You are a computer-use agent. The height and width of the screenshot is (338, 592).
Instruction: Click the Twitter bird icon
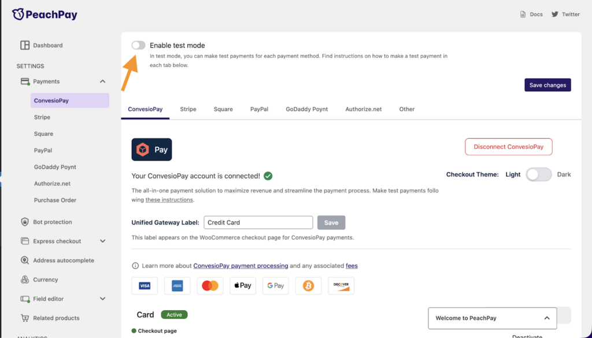[555, 14]
